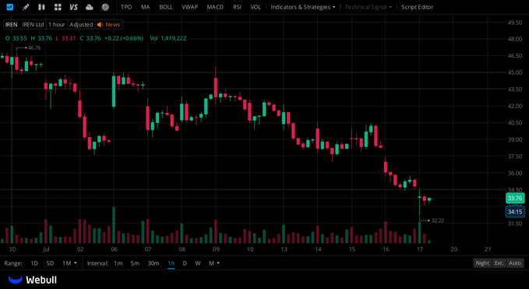Open the Script Editor
Screen dimensions: 529x289
[x=418, y=7]
